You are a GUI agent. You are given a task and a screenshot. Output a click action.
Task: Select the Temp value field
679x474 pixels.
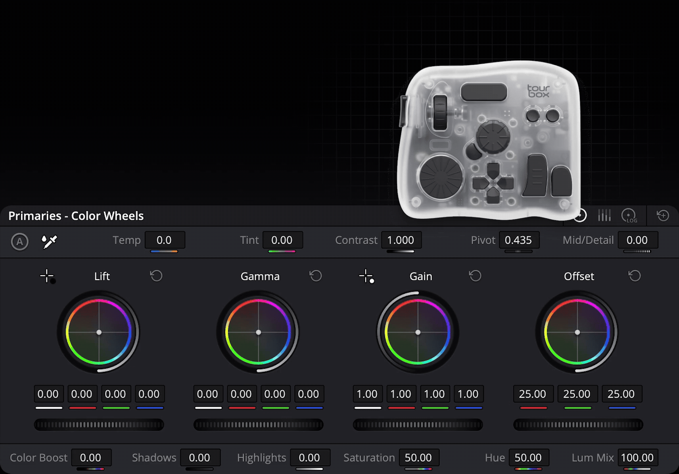click(x=164, y=240)
